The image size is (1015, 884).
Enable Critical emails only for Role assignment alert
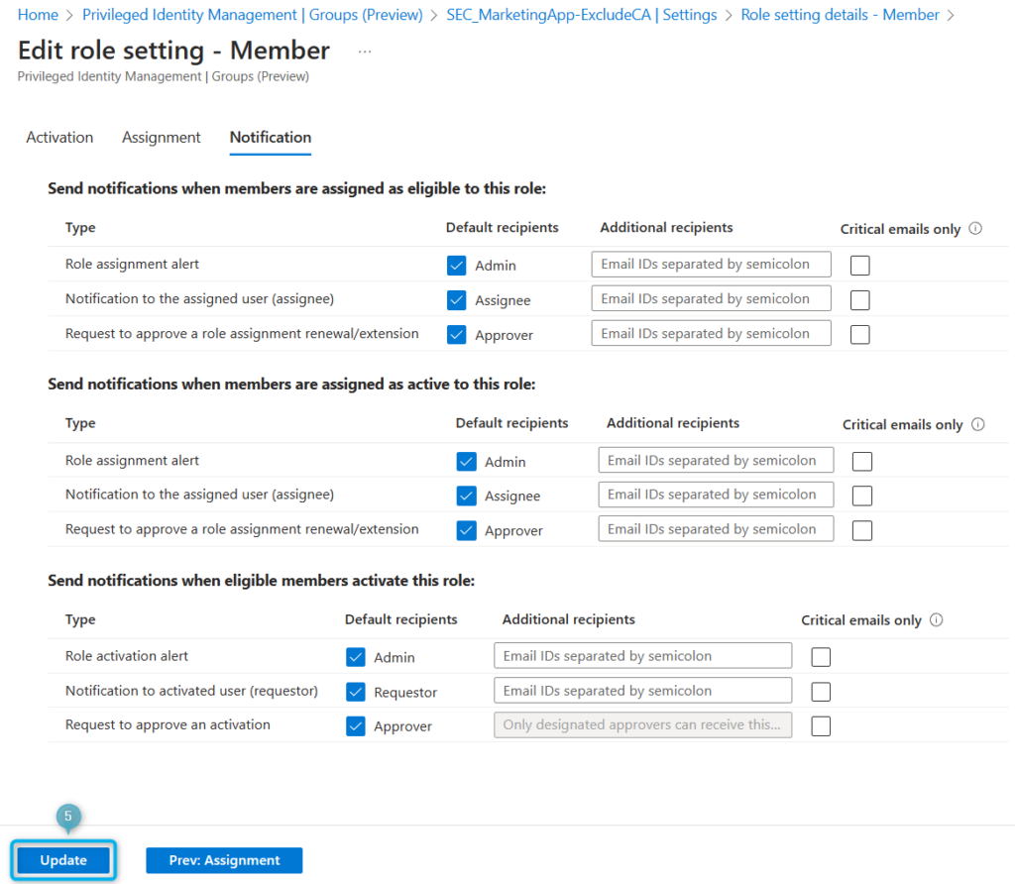[860, 265]
